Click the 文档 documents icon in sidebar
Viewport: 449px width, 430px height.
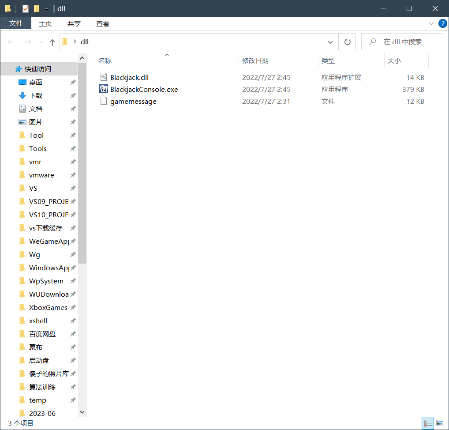22,109
